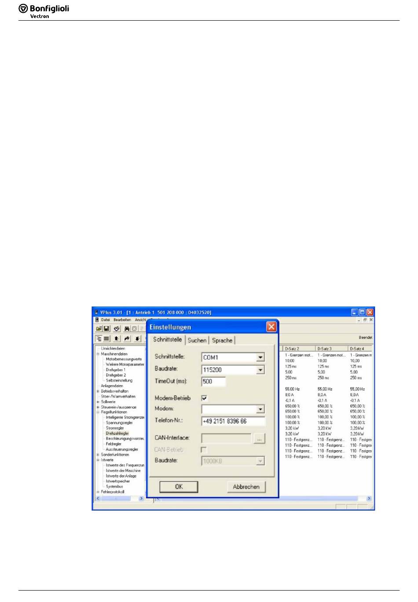Click the upload arrow toolbar icon

(117, 339)
